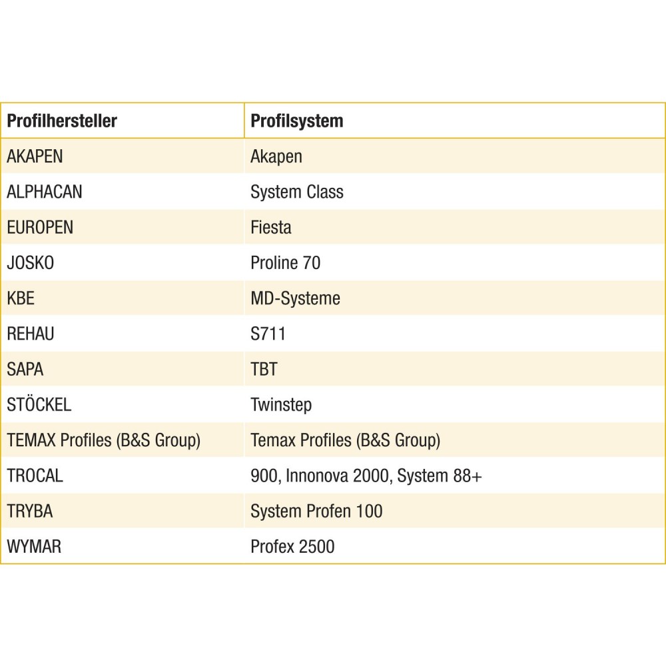Click the TROCAL manufacturer entry
Image resolution: width=666 pixels, height=666 pixels.
(x=35, y=476)
